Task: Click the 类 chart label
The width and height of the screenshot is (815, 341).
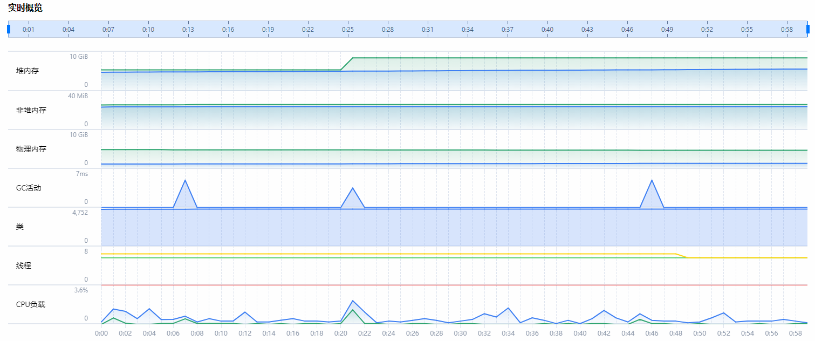Action: point(20,227)
